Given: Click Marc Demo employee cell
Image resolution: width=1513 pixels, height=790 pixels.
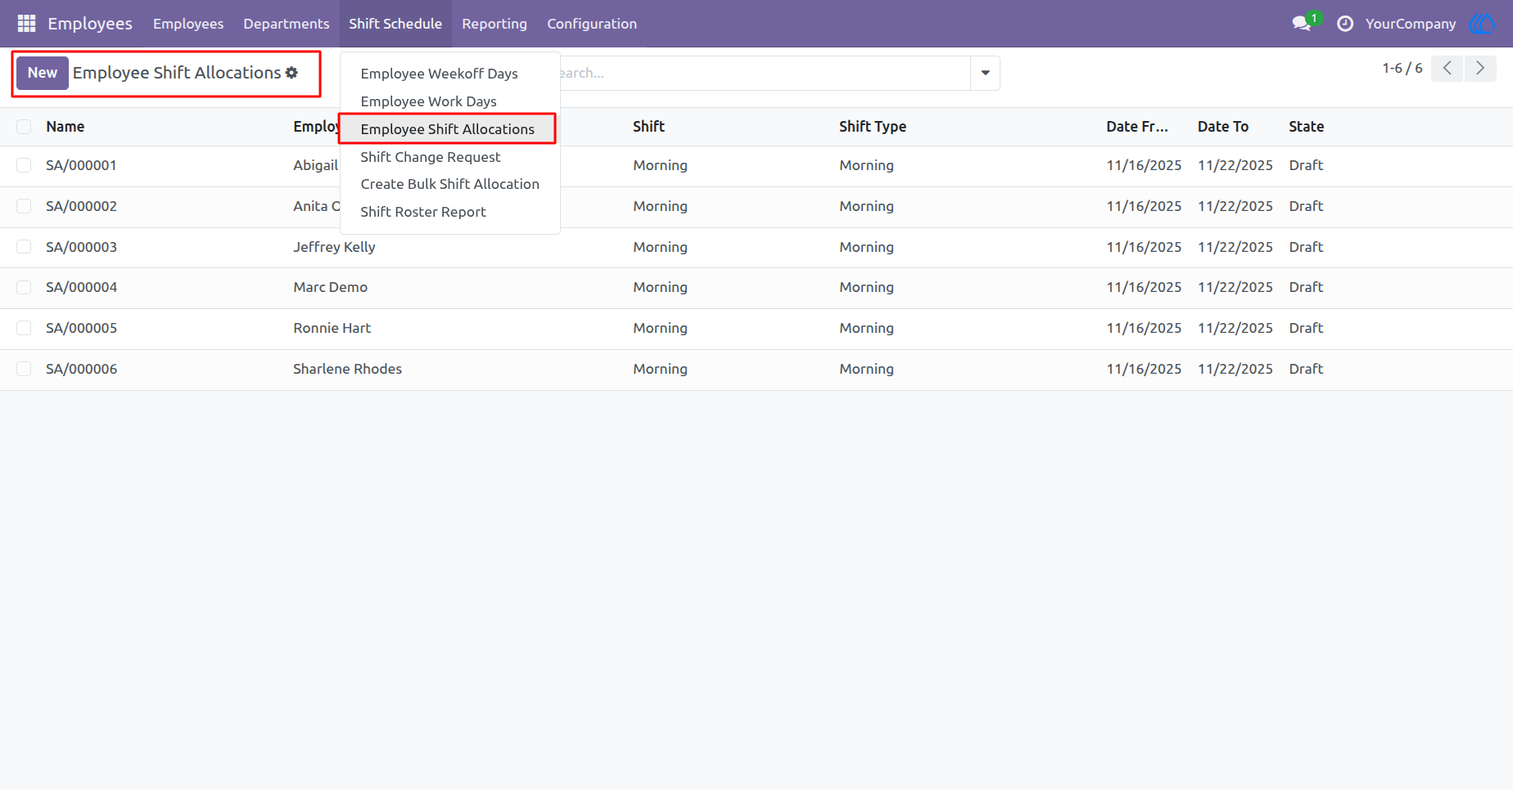Looking at the screenshot, I should (331, 287).
